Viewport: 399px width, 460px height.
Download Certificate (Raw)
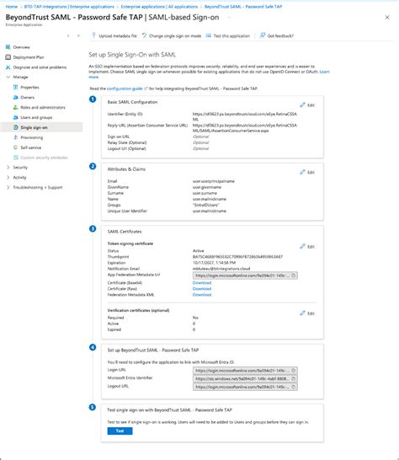point(202,289)
